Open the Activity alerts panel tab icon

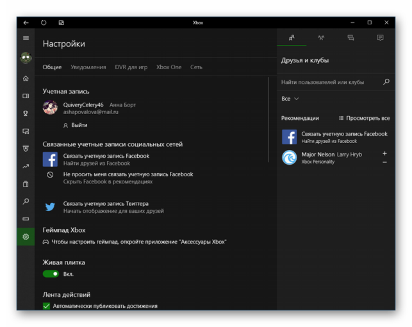coord(380,38)
